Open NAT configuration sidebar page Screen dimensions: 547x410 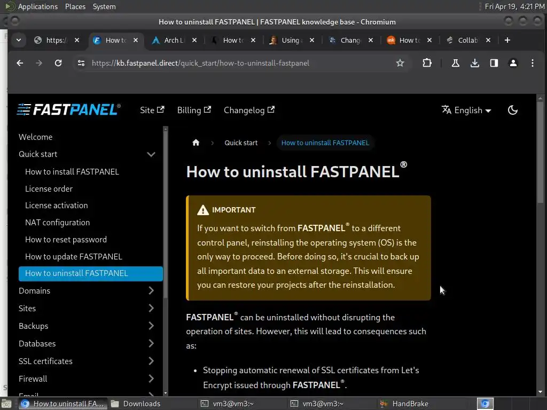[x=58, y=223]
